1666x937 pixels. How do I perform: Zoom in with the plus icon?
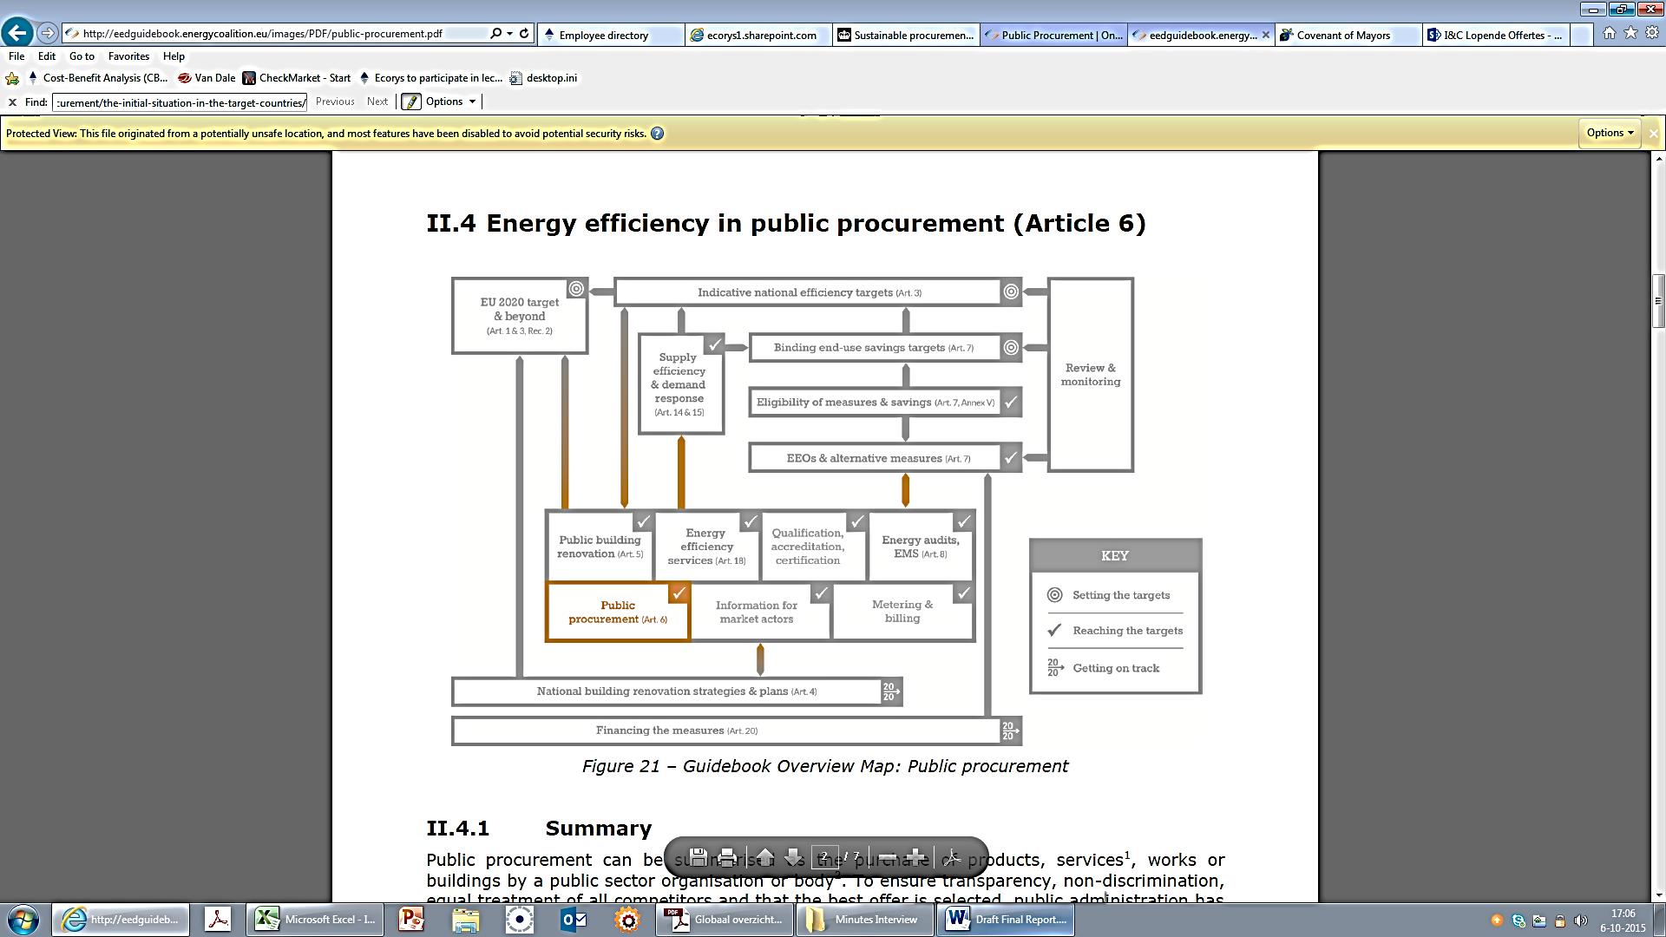915,857
